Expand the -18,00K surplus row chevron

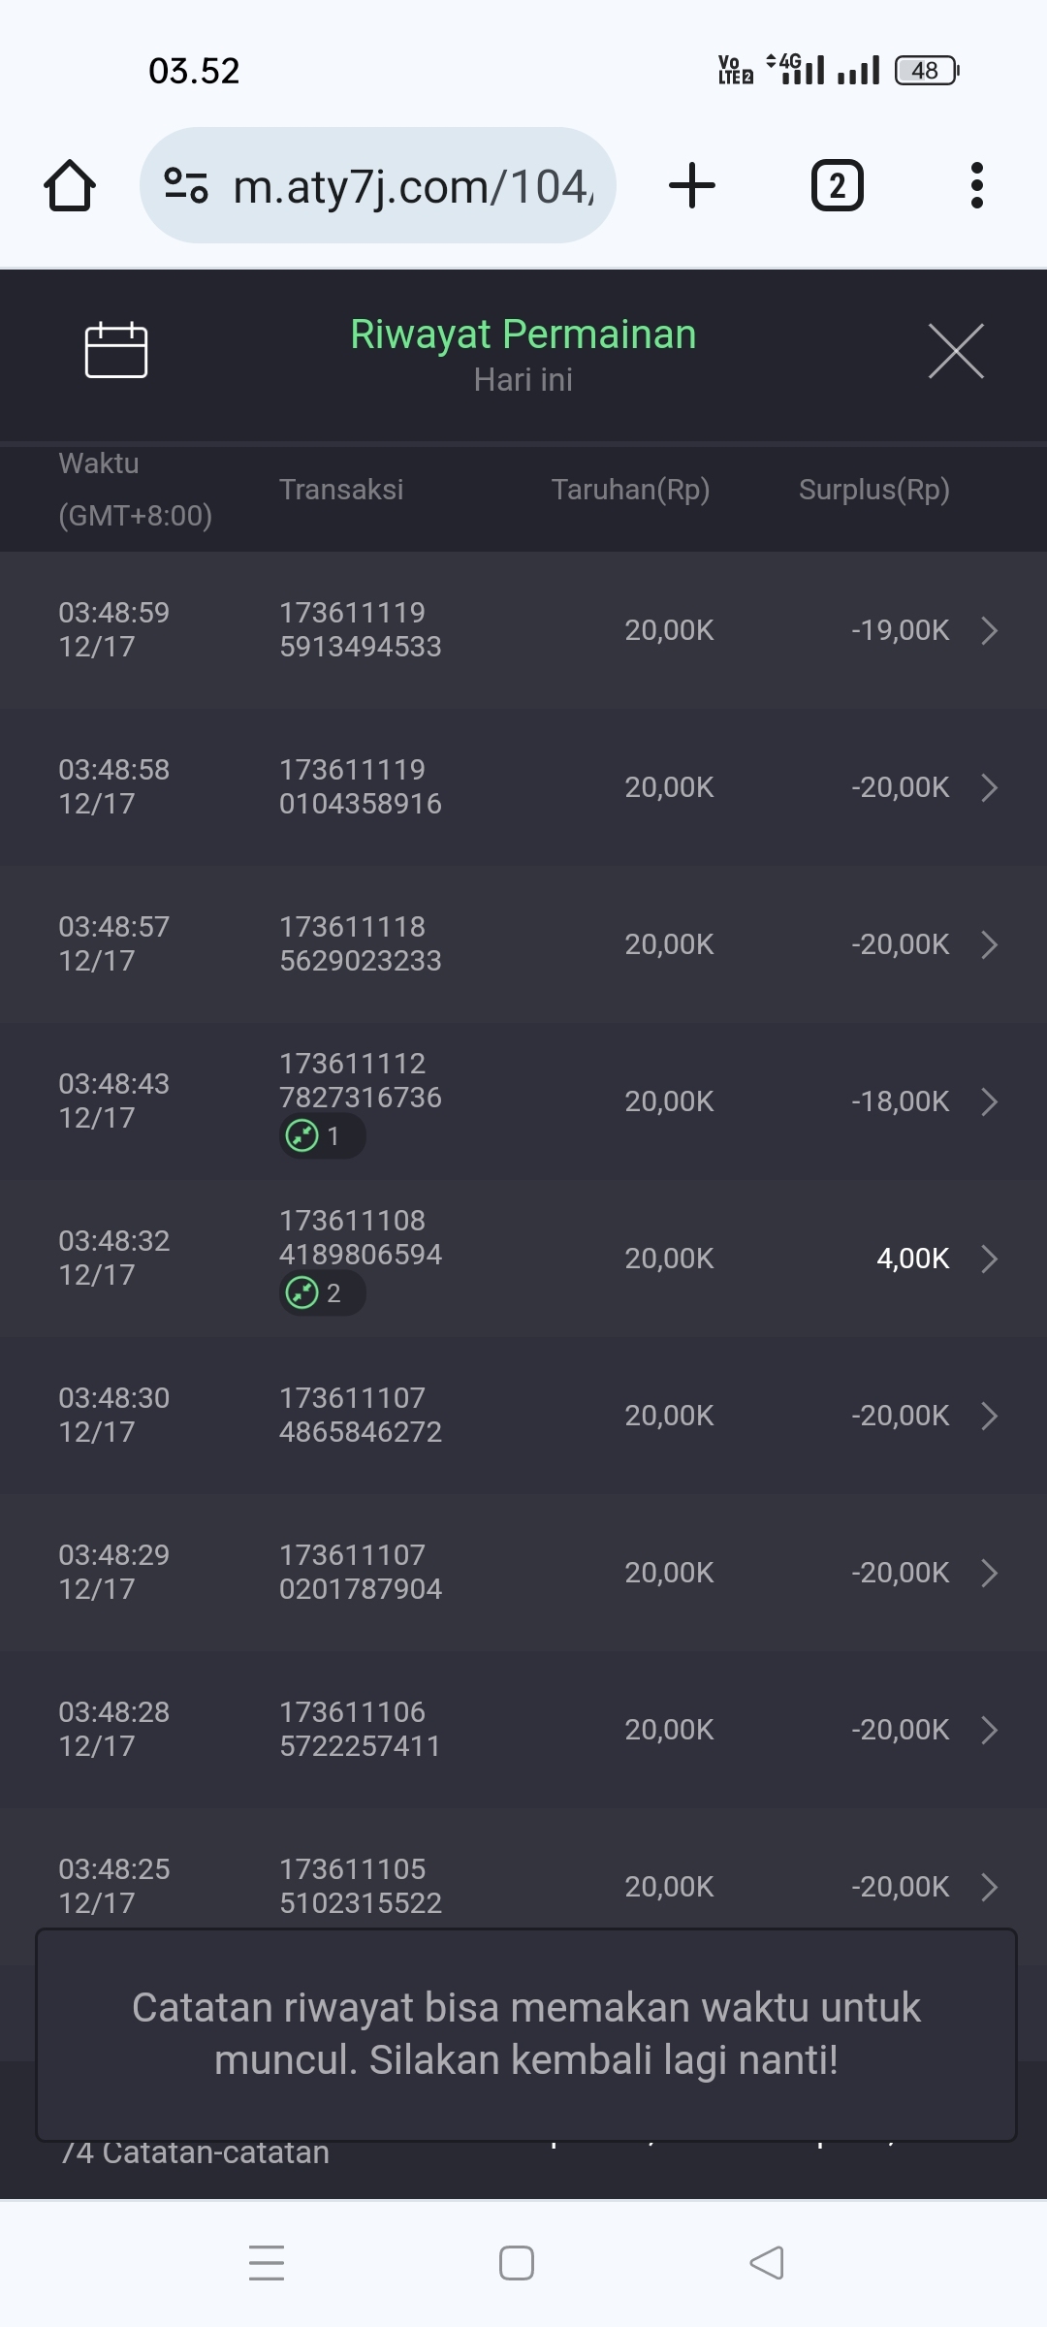[x=989, y=1101]
